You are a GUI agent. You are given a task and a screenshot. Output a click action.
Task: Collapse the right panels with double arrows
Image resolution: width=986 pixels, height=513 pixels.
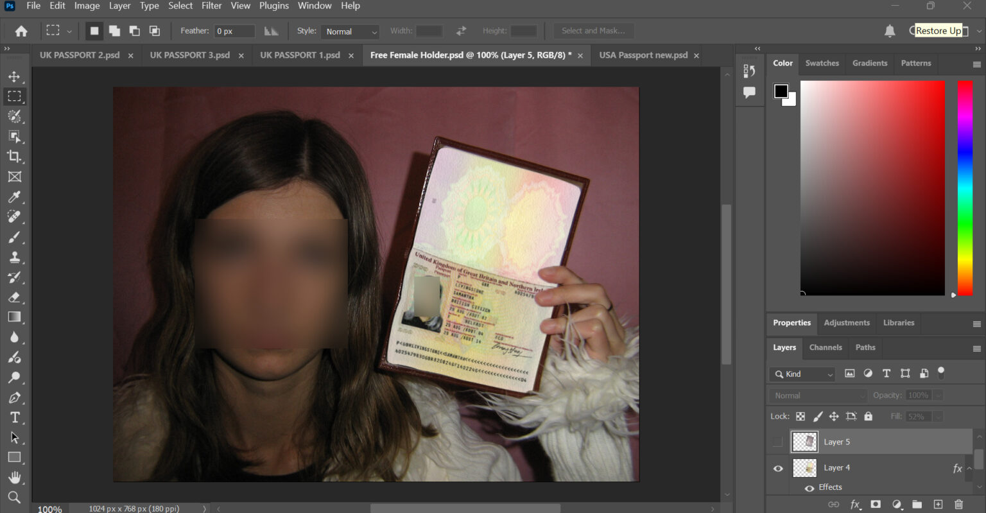978,48
